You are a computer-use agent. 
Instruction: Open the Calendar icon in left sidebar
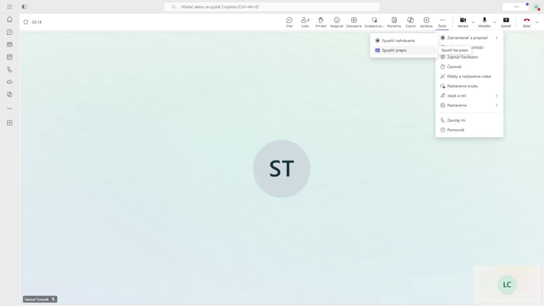pyautogui.click(x=10, y=57)
